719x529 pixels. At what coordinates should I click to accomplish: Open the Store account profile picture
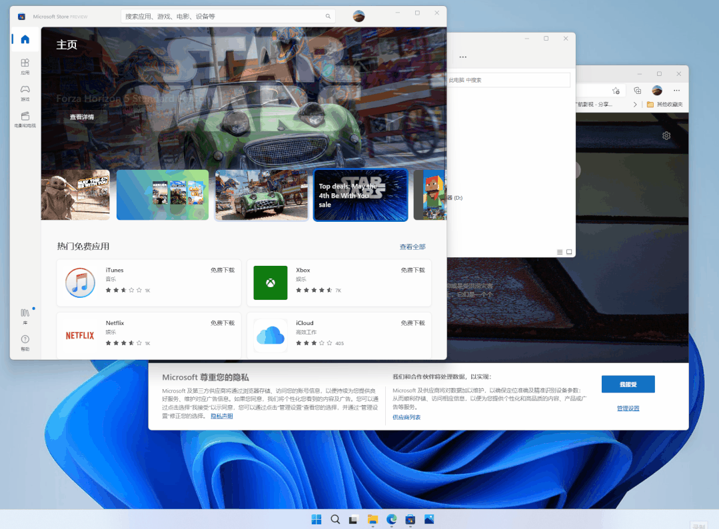pyautogui.click(x=359, y=17)
